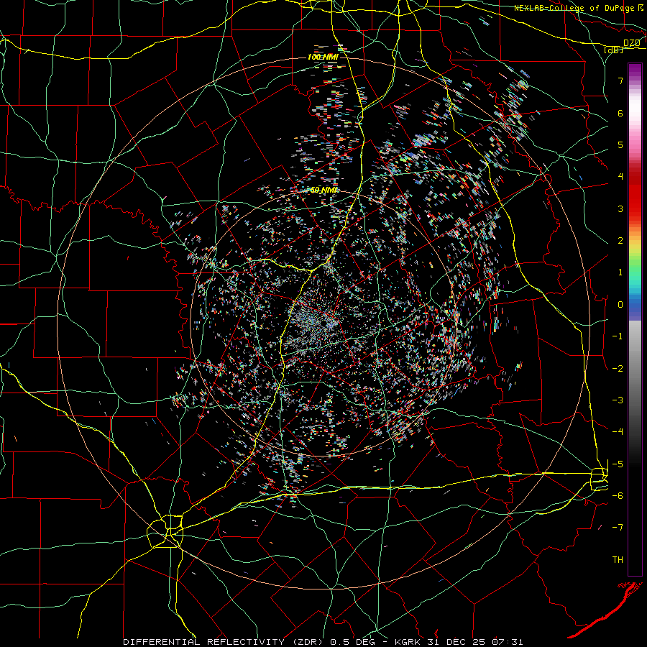Click the red band of the ZDR color bar
The height and width of the screenshot is (647, 647).
[x=635, y=194]
